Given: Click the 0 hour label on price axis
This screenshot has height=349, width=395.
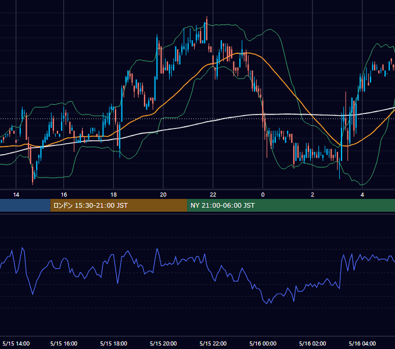Looking at the screenshot, I should click(x=263, y=195).
